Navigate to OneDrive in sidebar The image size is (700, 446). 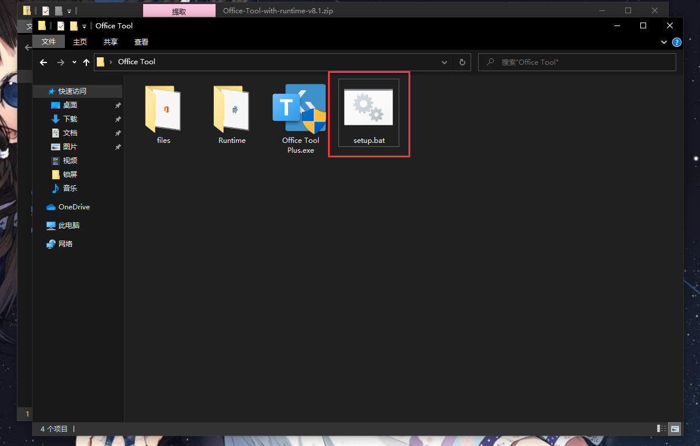[x=74, y=207]
